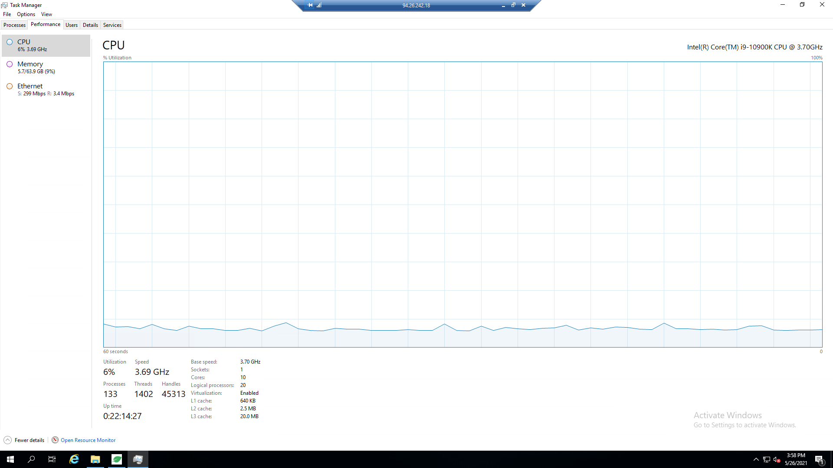Close the remote desktop connection bar
The height and width of the screenshot is (468, 833).
click(523, 5)
